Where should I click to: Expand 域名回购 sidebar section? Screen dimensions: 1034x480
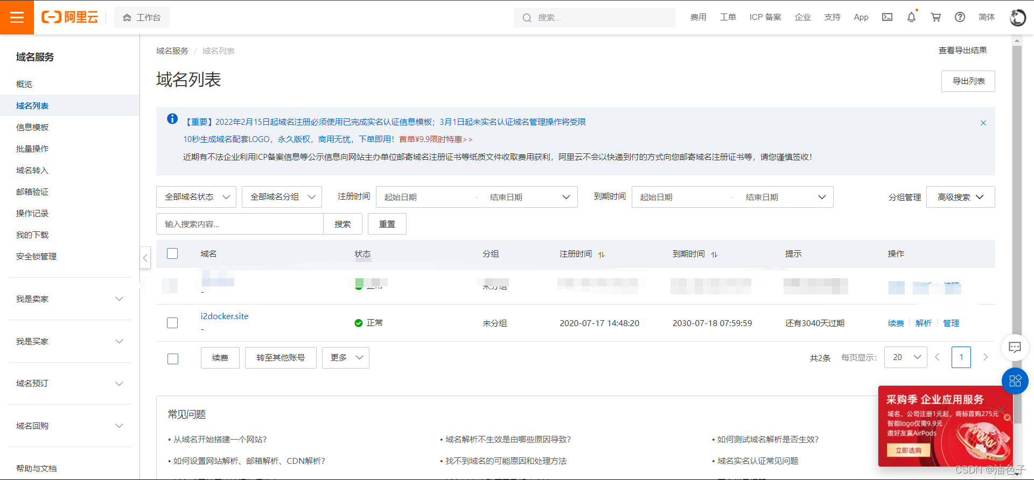[70, 426]
